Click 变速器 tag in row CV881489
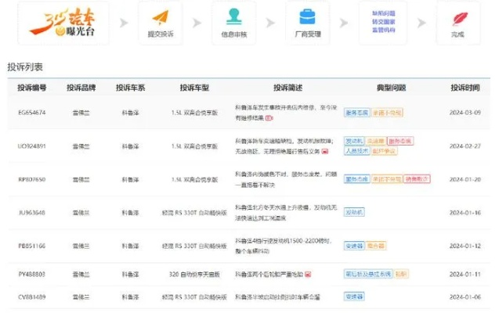 (x=354, y=297)
